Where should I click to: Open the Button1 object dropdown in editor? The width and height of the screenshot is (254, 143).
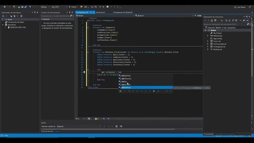tap(164, 15)
